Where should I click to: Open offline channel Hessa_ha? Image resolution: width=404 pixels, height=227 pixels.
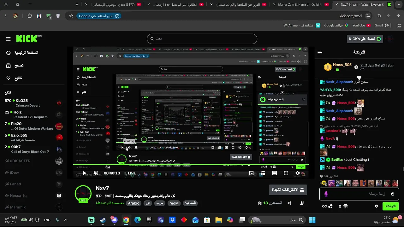click(x=34, y=195)
